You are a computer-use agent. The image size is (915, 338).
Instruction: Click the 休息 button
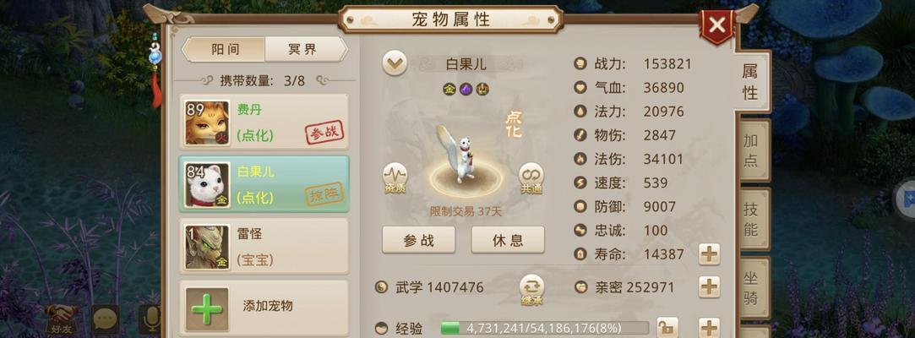(x=508, y=240)
